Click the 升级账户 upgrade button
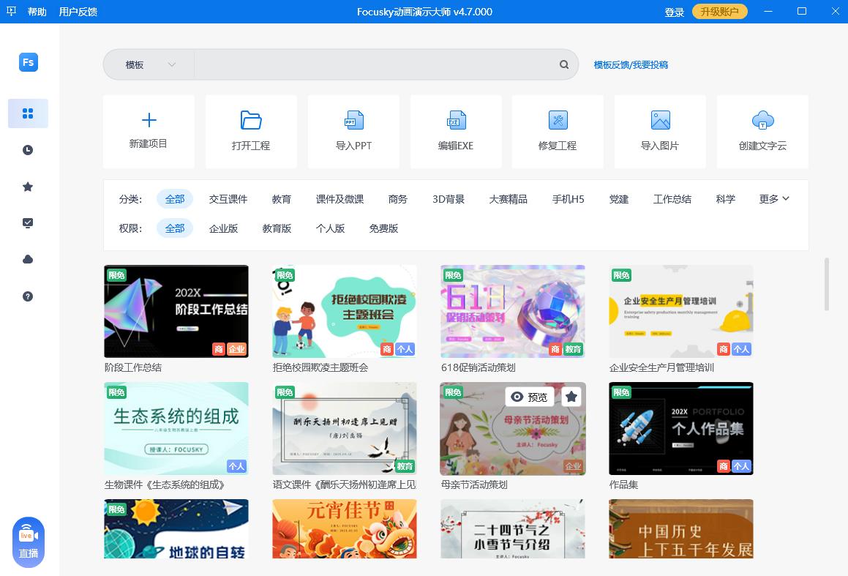This screenshot has width=848, height=576. [x=719, y=12]
